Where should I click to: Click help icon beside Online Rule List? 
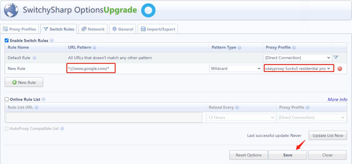point(44,99)
